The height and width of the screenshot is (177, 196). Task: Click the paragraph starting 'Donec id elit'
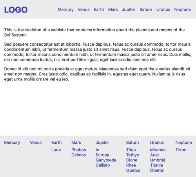(x=97, y=74)
